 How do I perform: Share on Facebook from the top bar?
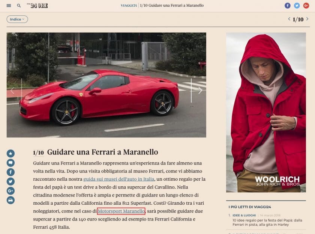click(288, 6)
